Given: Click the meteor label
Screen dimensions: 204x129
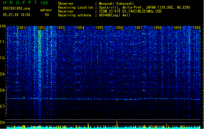Looking at the screenshot, I should click(x=46, y=10).
